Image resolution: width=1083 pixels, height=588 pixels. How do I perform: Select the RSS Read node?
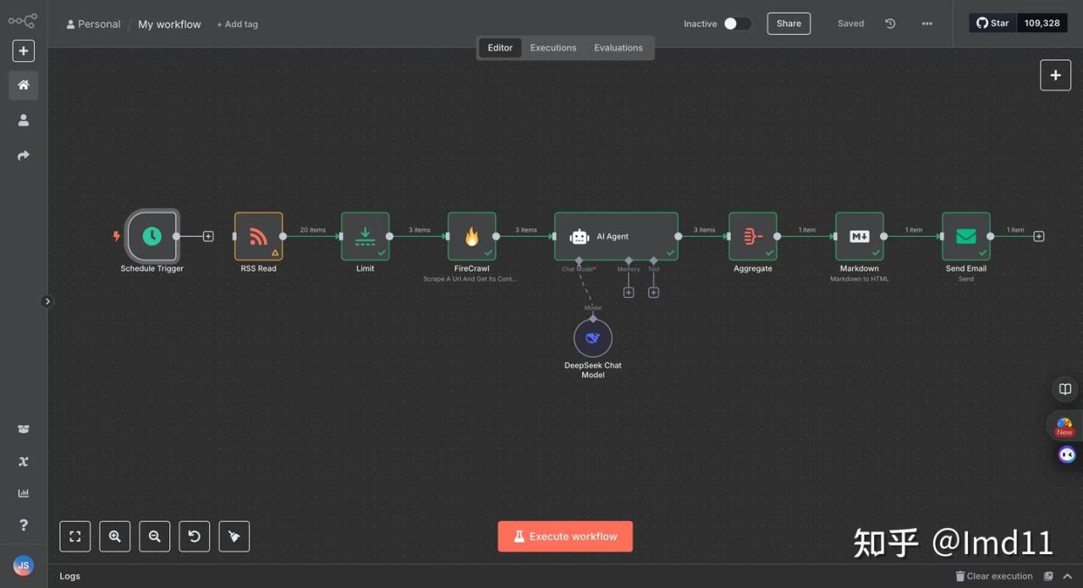tap(258, 236)
